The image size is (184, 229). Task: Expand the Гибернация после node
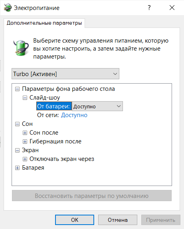pos(25,141)
